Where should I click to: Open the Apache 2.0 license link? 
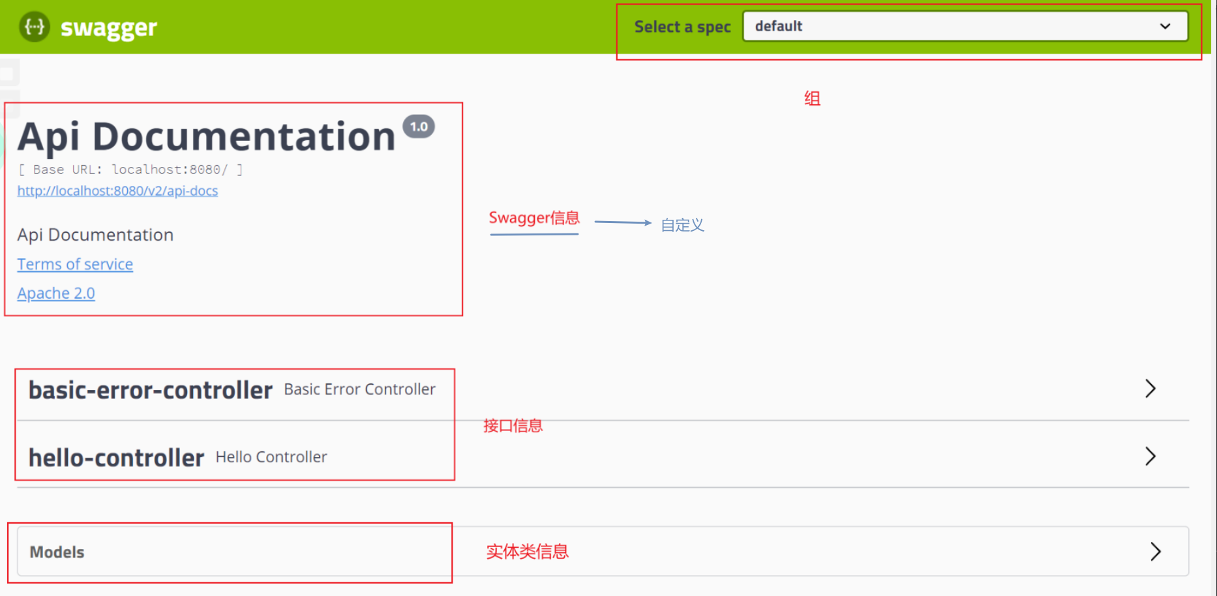[55, 293]
